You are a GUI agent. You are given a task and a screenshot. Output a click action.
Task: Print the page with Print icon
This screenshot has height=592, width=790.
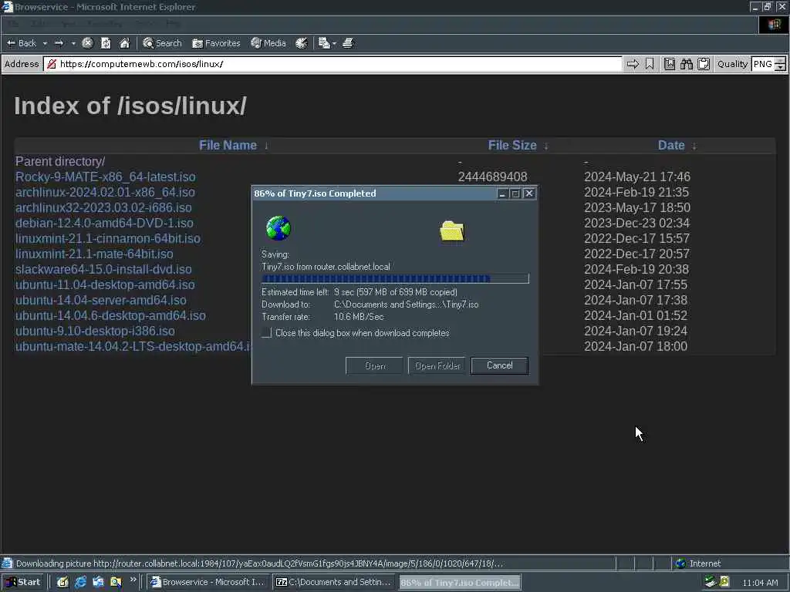(x=348, y=43)
